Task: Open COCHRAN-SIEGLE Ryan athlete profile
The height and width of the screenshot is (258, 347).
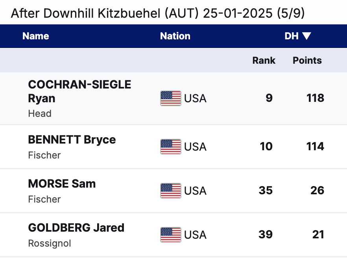Action: click(79, 91)
